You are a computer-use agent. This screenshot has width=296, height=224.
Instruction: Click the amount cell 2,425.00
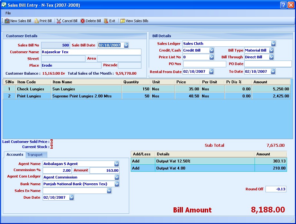click(271, 96)
